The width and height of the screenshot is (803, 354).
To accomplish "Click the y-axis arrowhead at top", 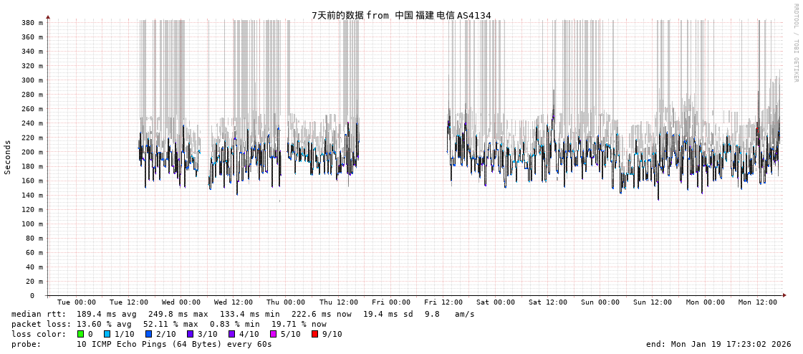I will pyautogui.click(x=48, y=16).
